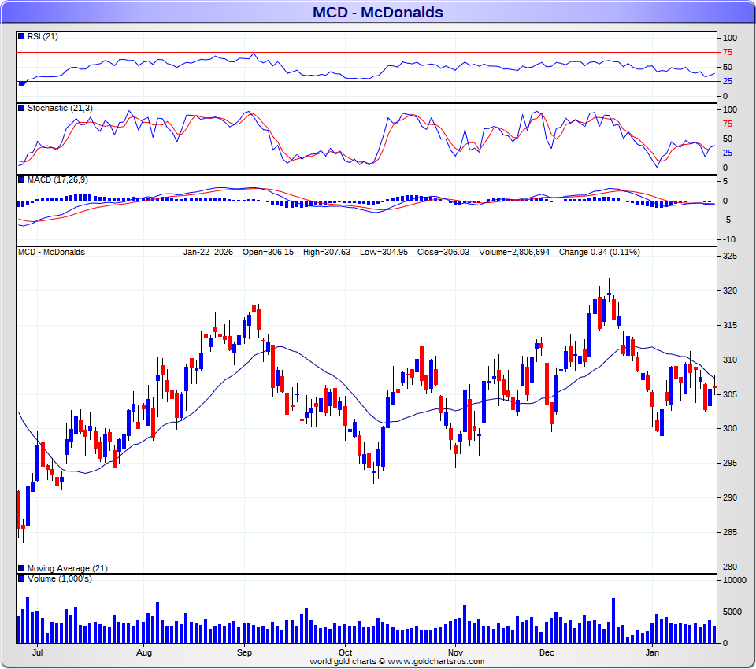Click the Sep label on the time axis
The width and height of the screenshot is (756, 669).
click(x=244, y=652)
